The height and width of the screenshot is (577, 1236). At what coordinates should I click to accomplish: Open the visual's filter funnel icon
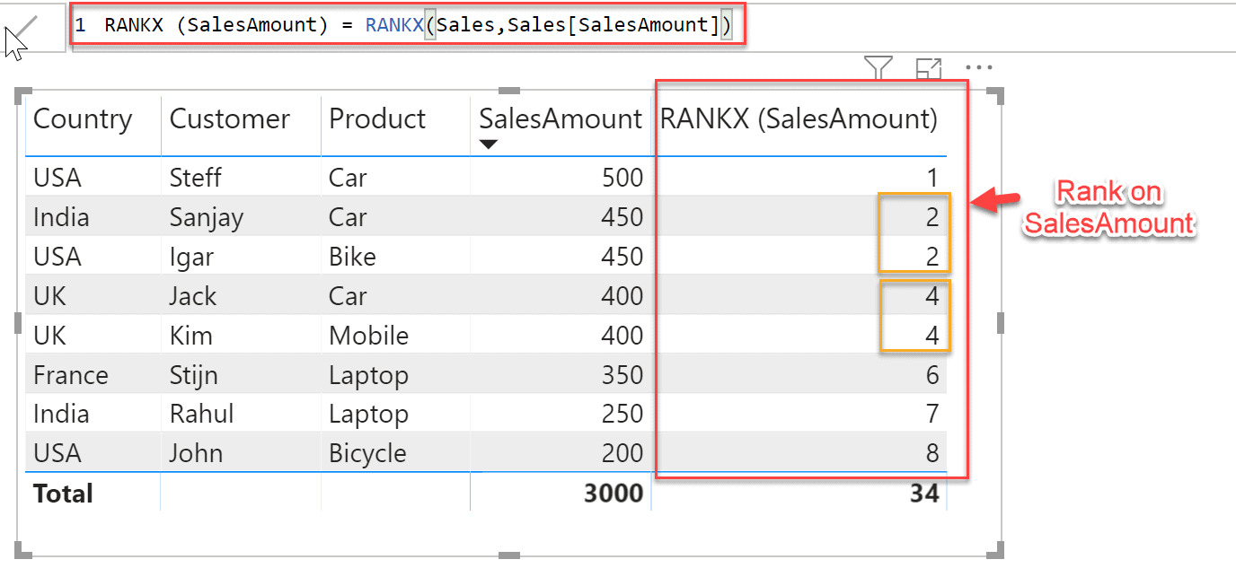(878, 68)
